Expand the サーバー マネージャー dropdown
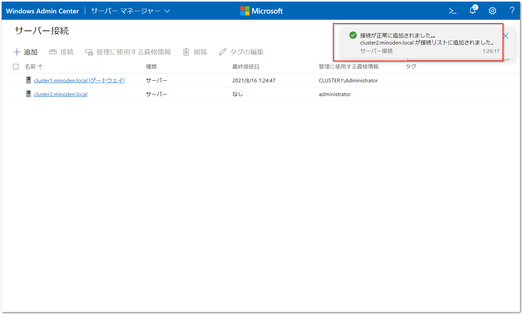The image size is (523, 315). pyautogui.click(x=130, y=11)
